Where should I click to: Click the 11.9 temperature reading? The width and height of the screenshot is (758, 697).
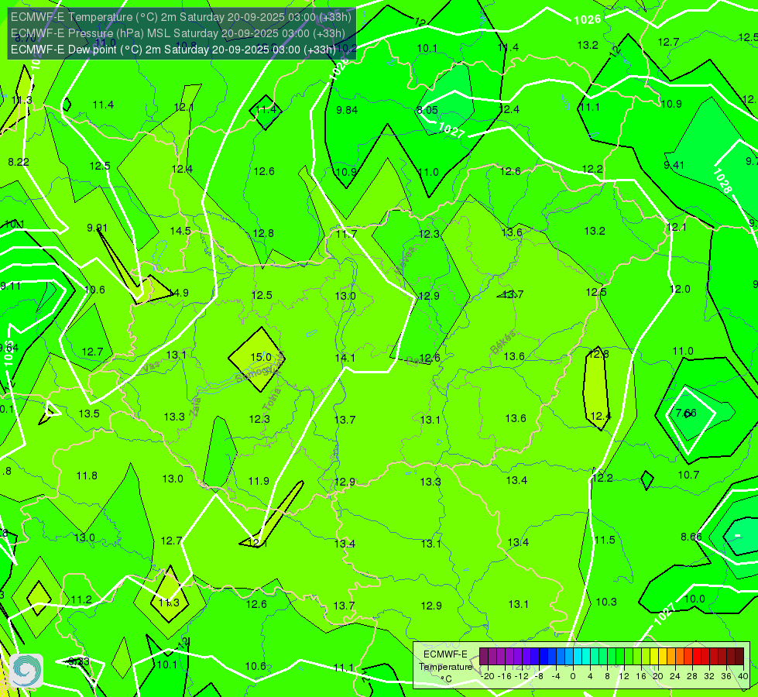[x=259, y=481]
